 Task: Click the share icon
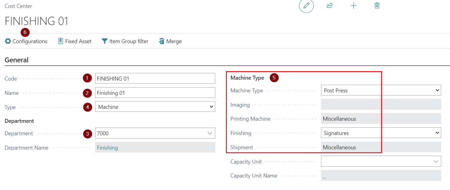[x=330, y=5]
